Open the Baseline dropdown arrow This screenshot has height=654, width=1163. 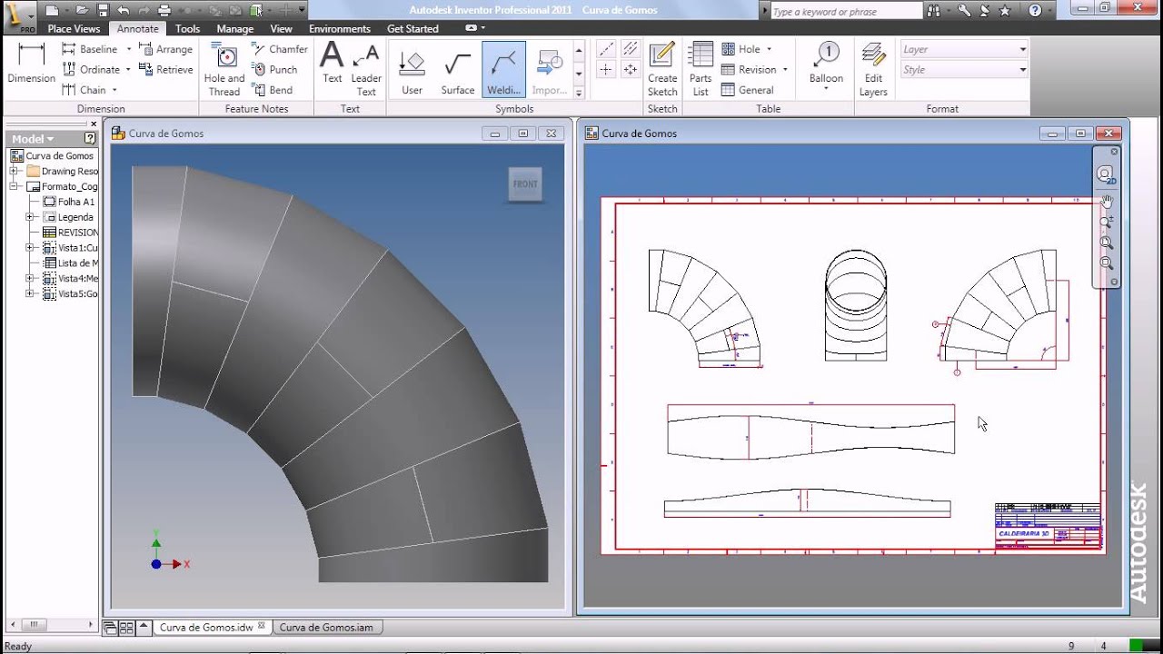coord(129,49)
